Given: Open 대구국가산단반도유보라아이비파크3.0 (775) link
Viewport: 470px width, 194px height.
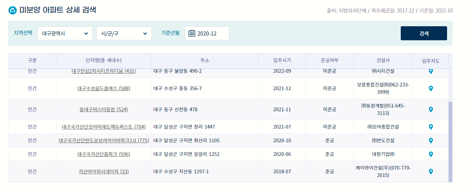Looking at the screenshot, I should pyautogui.click(x=104, y=140).
